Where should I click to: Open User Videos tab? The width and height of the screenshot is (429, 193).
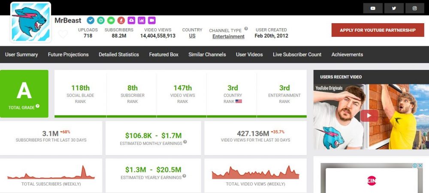(249, 54)
